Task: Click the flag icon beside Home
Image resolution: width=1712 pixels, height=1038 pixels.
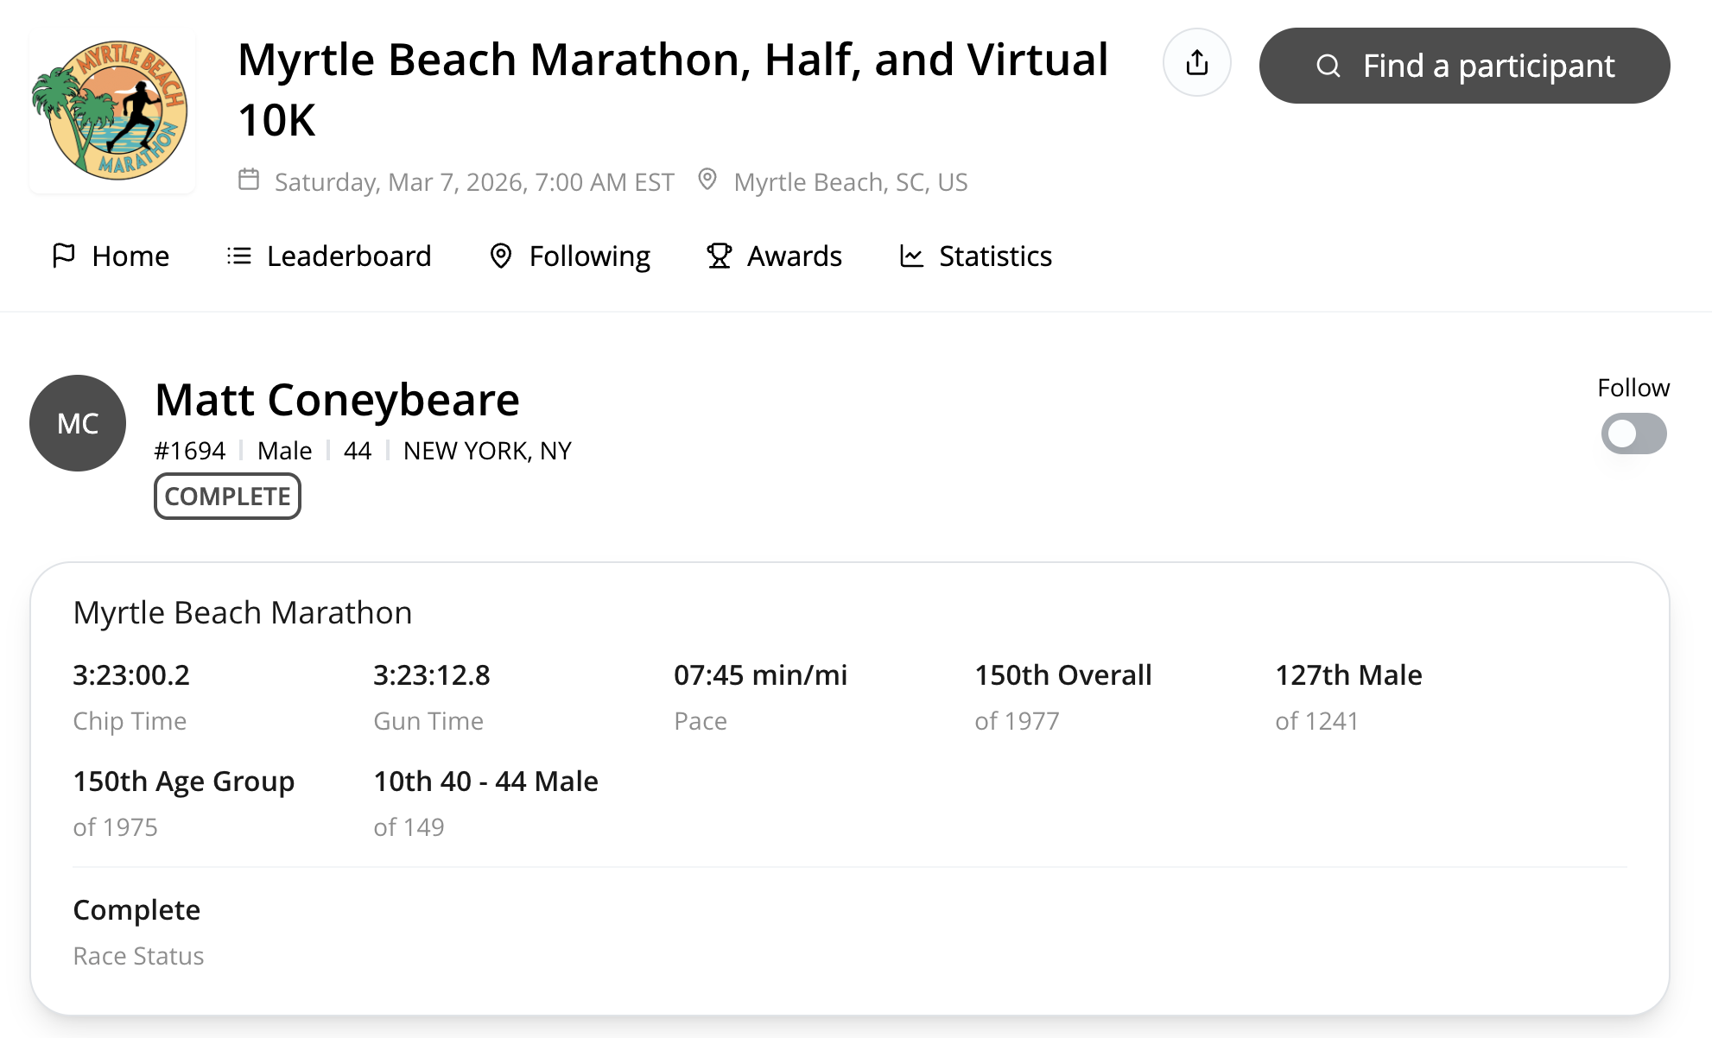Action: 64,256
